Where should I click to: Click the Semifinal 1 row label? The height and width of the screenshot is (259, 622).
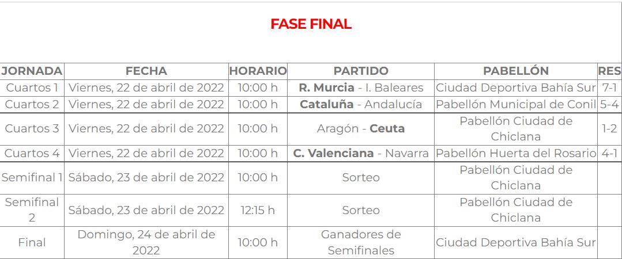point(32,178)
